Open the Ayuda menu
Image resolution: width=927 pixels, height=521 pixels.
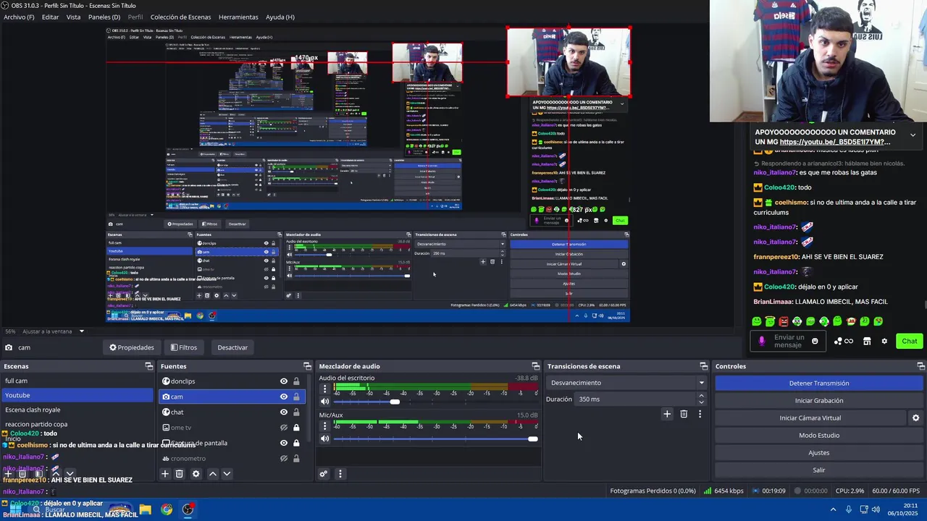point(280,17)
